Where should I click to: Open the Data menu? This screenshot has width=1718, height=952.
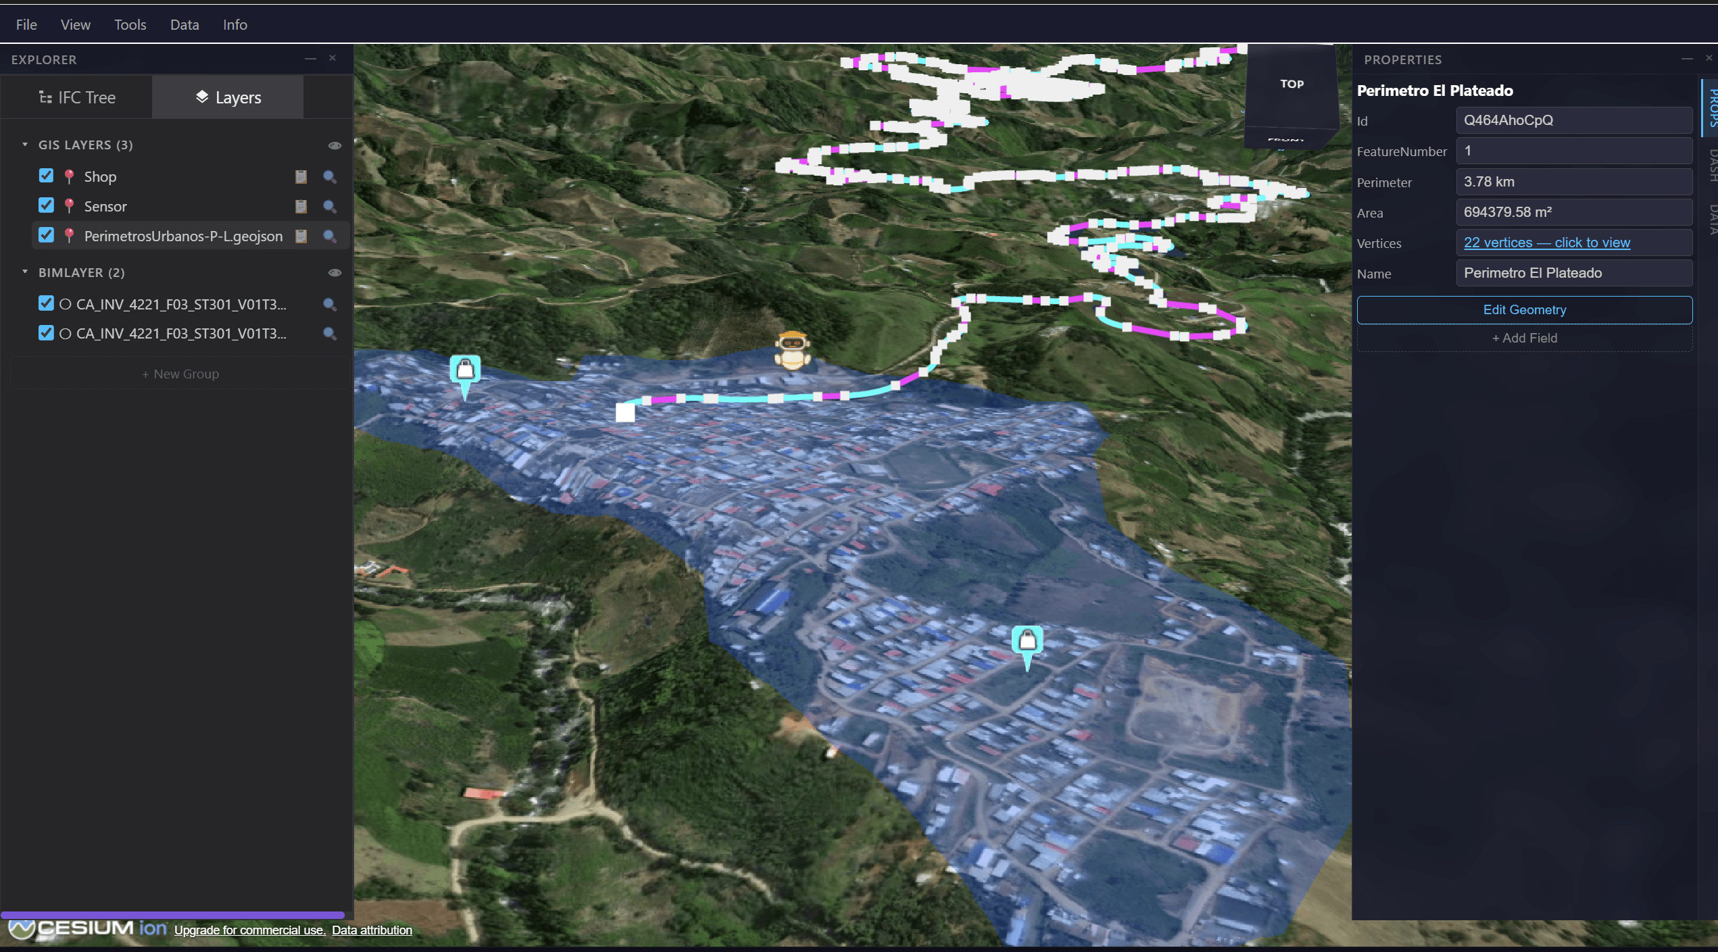point(185,24)
